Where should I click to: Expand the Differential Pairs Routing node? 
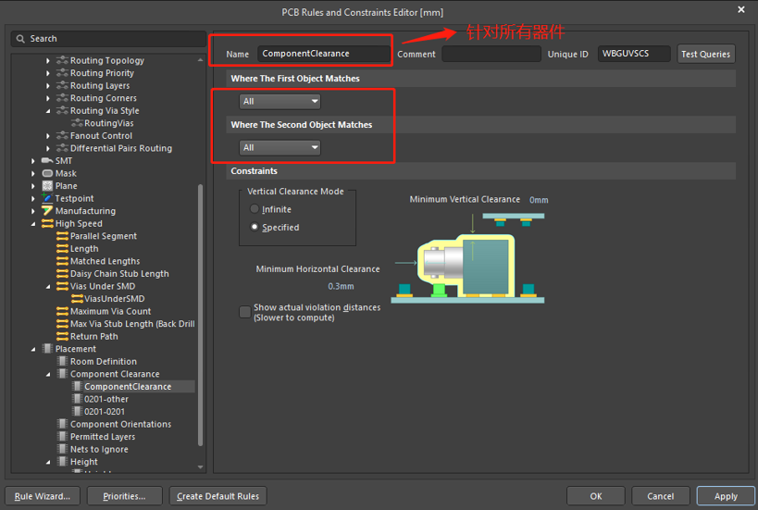(47, 148)
